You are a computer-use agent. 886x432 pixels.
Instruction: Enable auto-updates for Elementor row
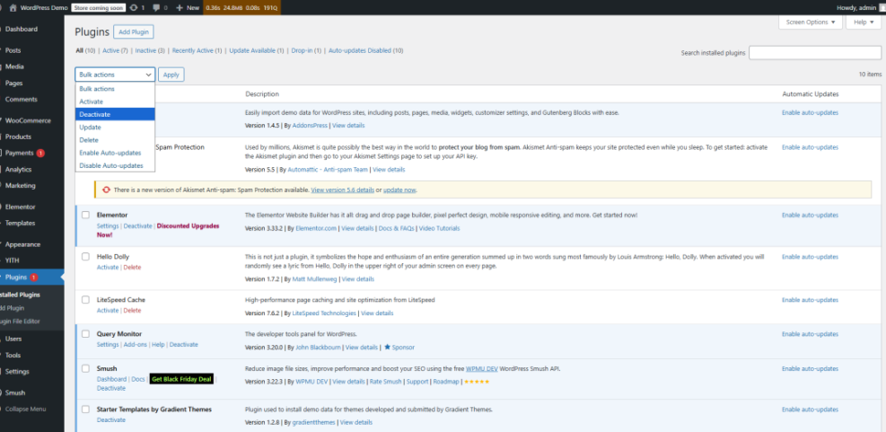click(x=810, y=215)
